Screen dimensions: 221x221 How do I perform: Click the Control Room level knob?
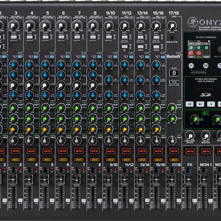pos(190,135)
